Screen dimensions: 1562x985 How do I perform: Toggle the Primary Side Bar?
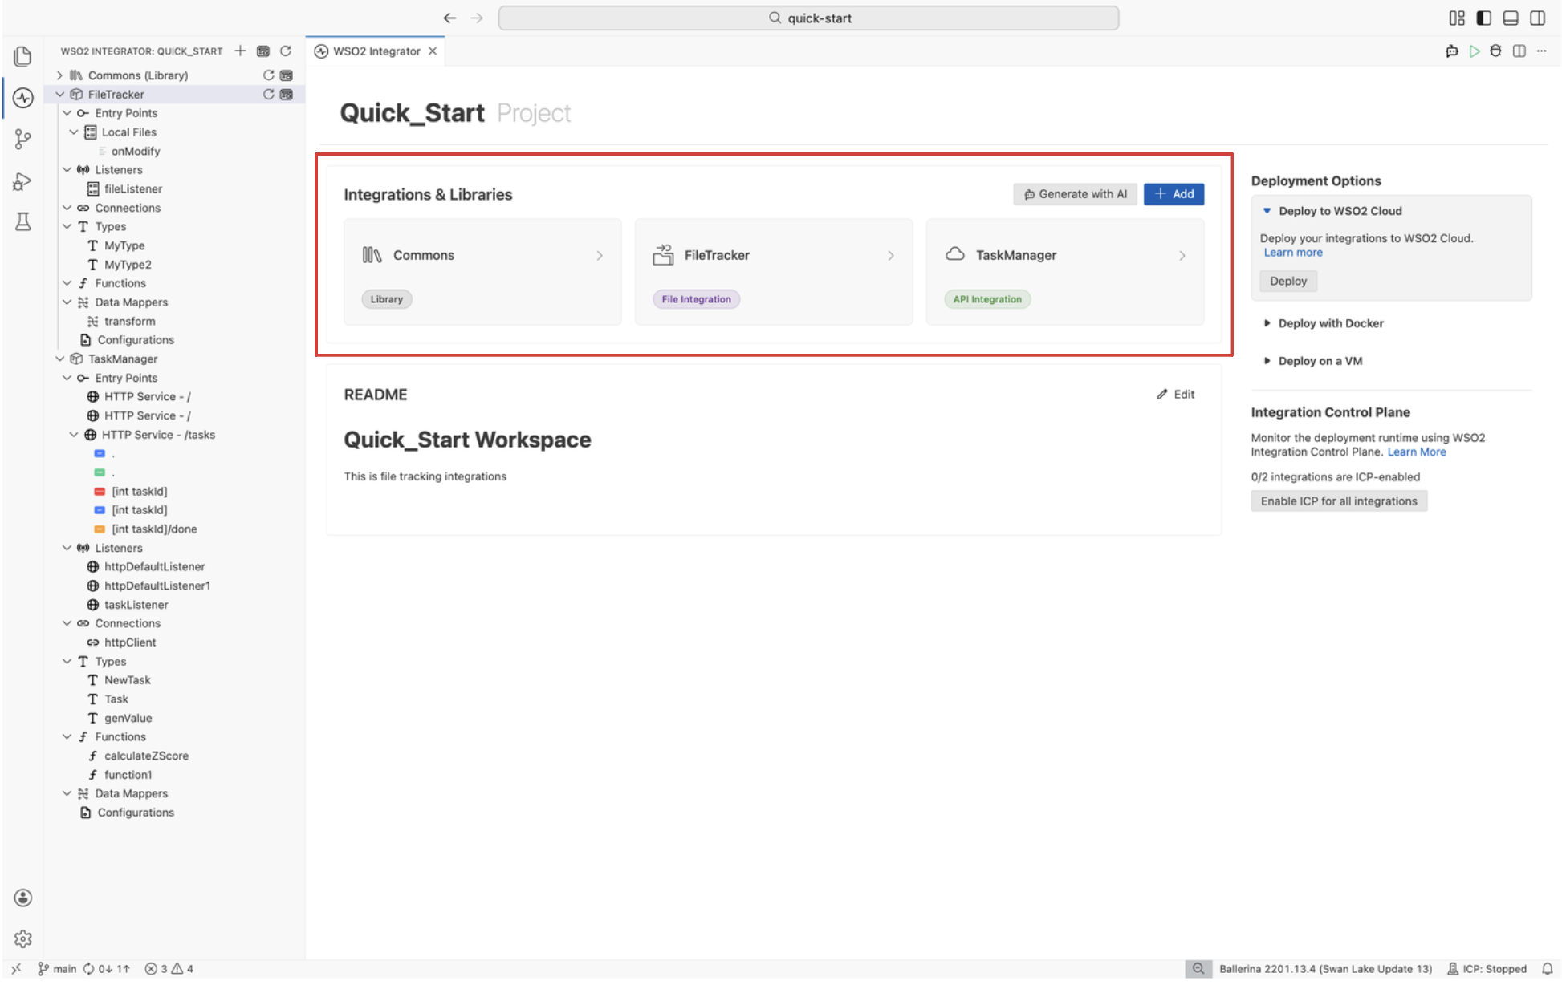pyautogui.click(x=1484, y=18)
